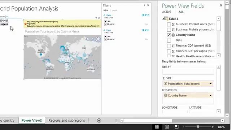This screenshot has width=231, height=130.
Task: Switch to Normal view in the status bar
Action: (157, 127)
